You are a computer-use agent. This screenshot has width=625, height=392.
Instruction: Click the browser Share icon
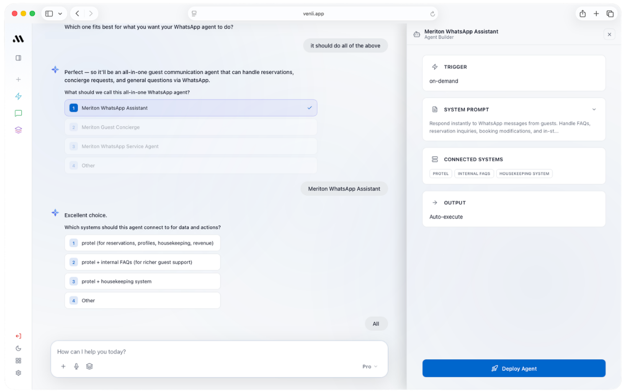coord(583,14)
